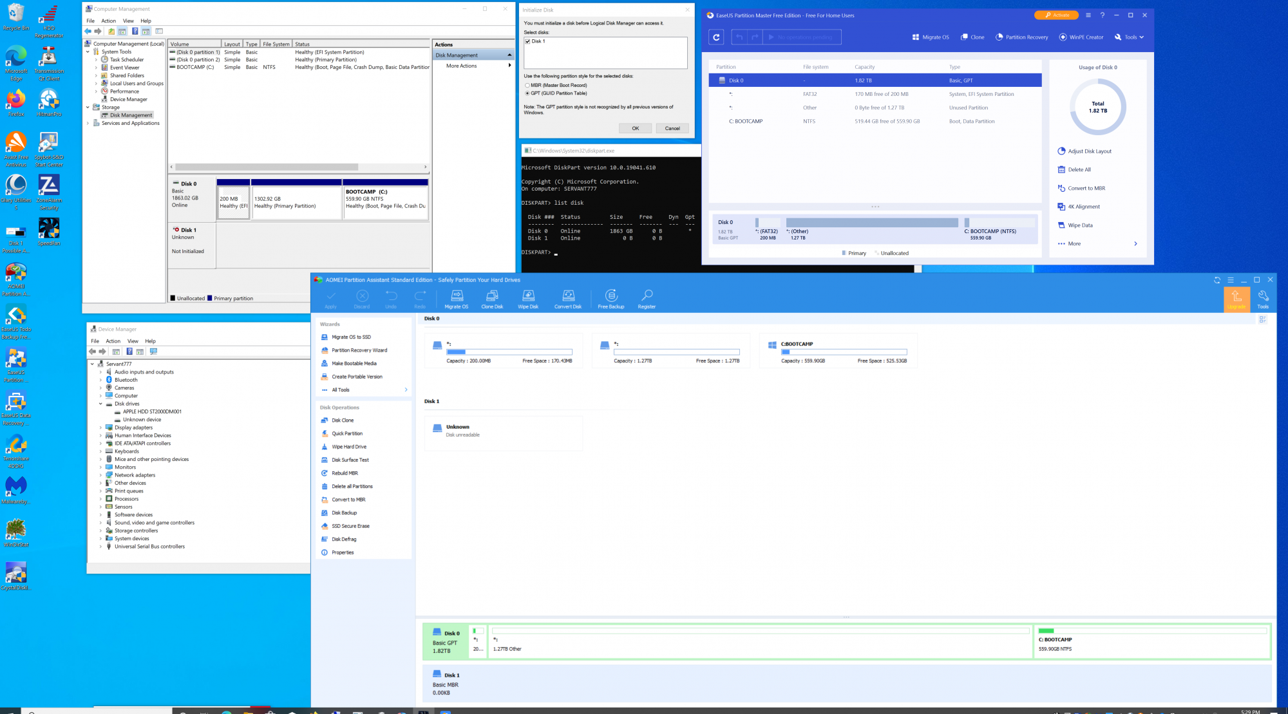Click Cancel in Initialize Disk dialog
Viewport: 1288px width, 714px height.
tap(672, 128)
